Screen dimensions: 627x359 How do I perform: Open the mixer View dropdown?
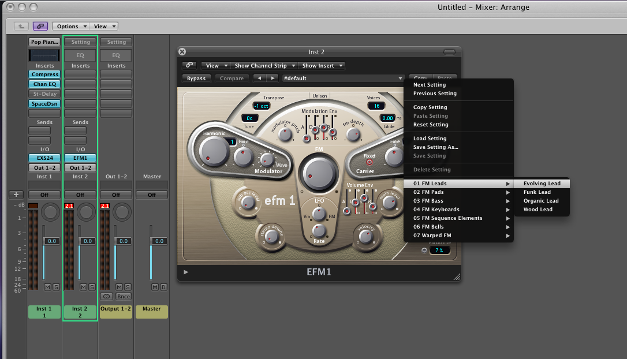coord(103,27)
